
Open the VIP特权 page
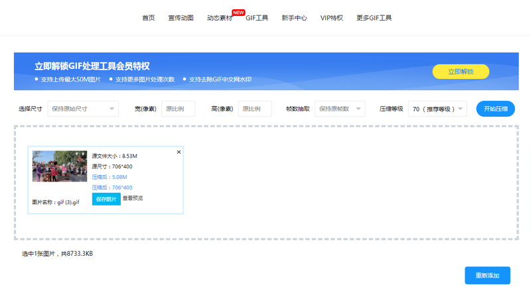331,18
